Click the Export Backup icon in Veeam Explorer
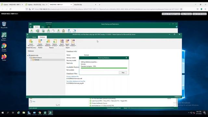 click(62, 41)
